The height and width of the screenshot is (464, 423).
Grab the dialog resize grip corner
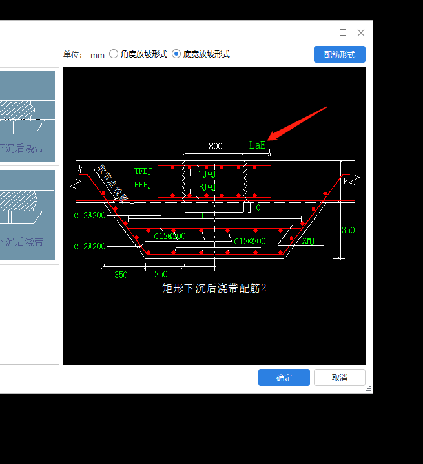tap(368, 388)
